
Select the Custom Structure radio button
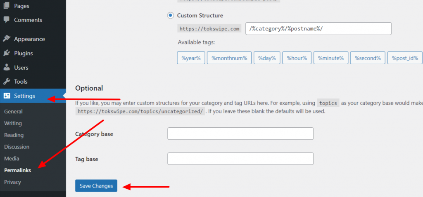click(x=171, y=16)
